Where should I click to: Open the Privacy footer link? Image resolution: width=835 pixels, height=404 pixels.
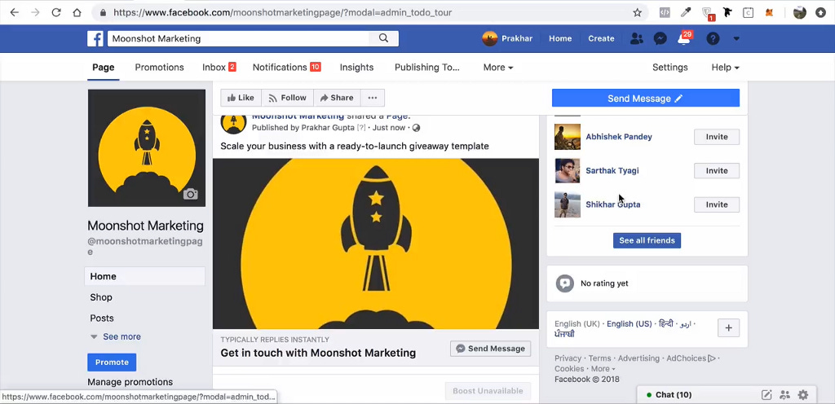(568, 358)
